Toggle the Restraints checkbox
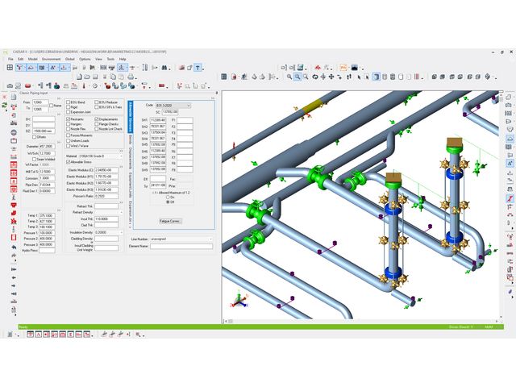The image size is (516, 387). [x=69, y=119]
